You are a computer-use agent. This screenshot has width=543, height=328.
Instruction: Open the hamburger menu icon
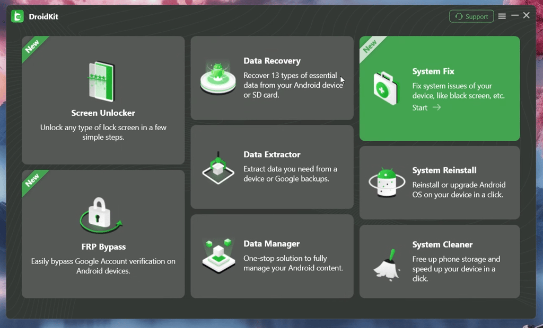click(x=502, y=16)
